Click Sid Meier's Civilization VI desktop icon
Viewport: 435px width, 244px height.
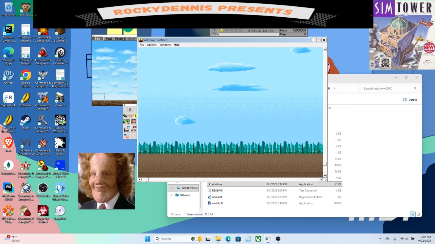tap(26, 146)
